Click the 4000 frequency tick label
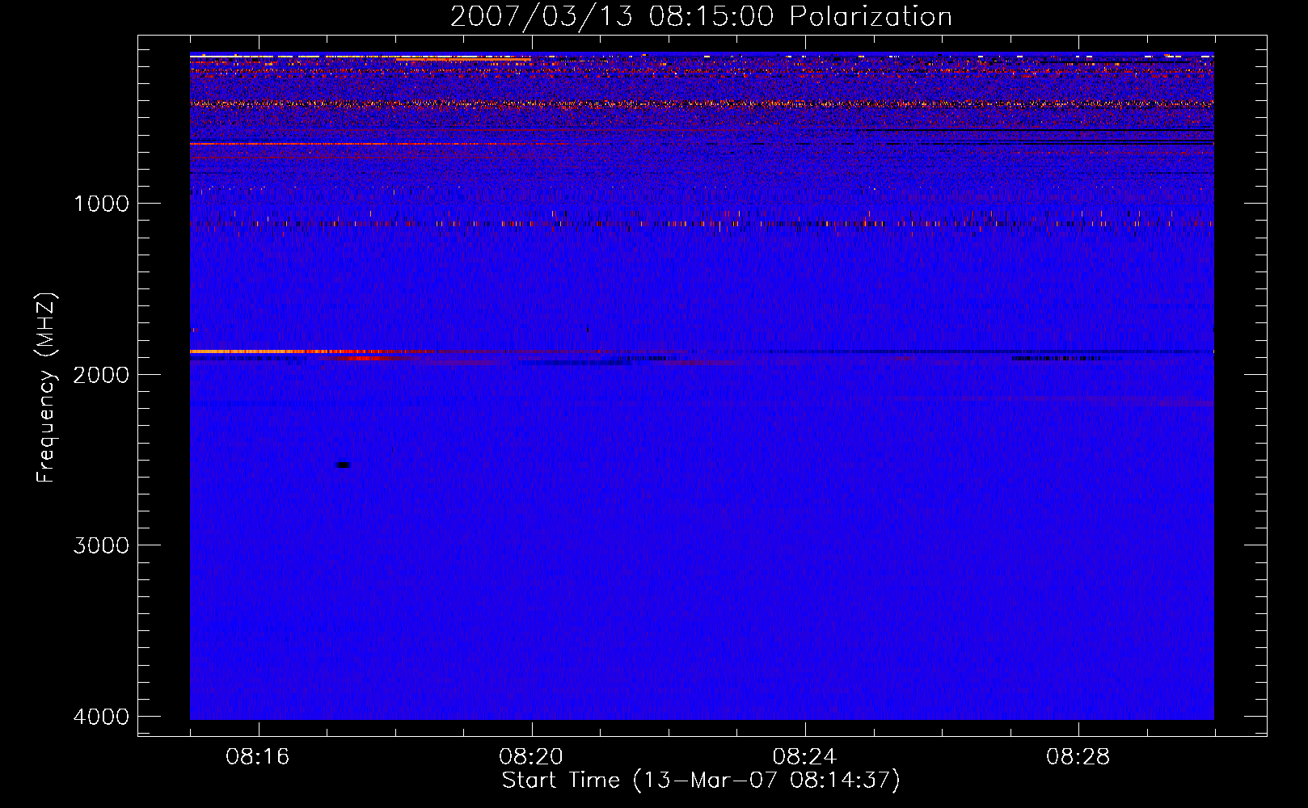This screenshot has height=808, width=1308. tap(101, 717)
